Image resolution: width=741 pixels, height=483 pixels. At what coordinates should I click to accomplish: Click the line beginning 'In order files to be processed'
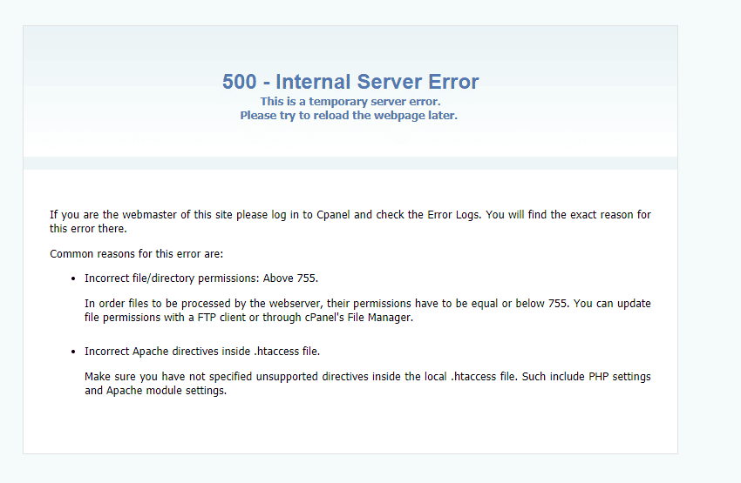coord(368,304)
